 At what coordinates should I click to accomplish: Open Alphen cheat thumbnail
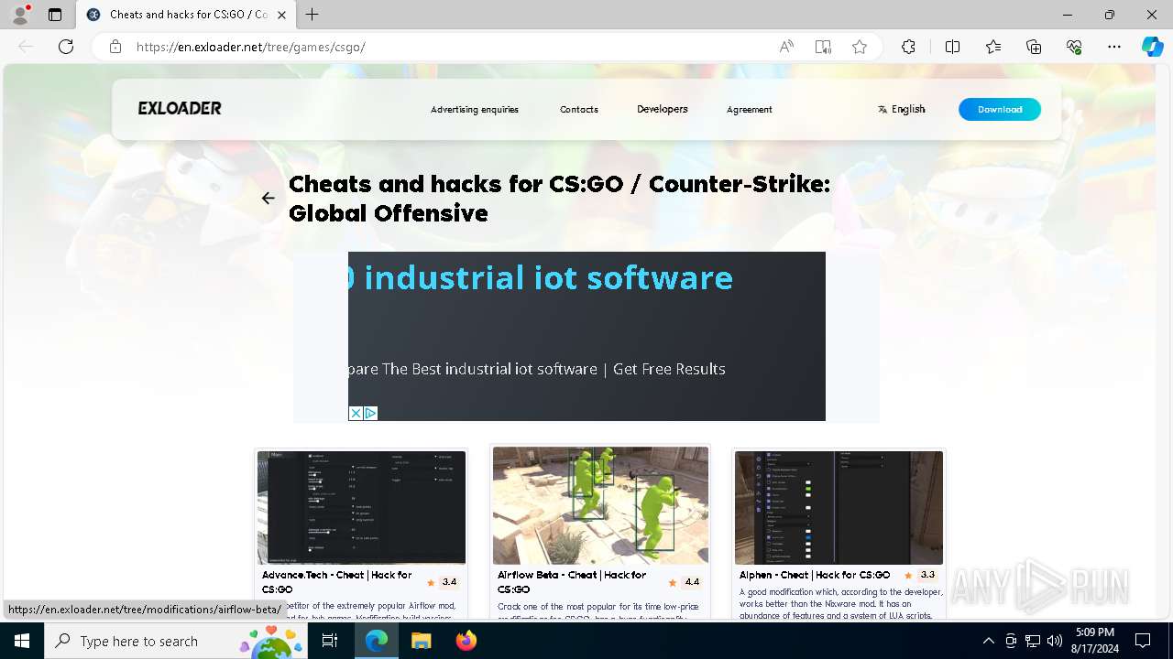tap(839, 507)
